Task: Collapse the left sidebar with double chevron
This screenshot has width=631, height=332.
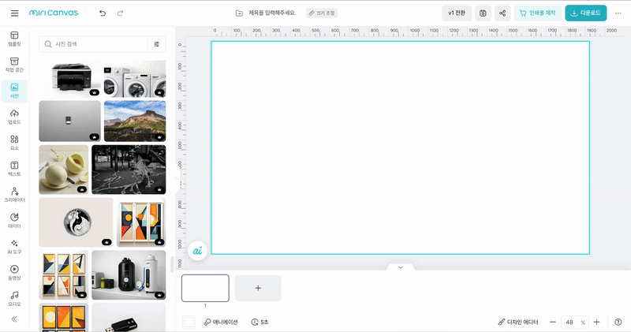Action: (14, 319)
